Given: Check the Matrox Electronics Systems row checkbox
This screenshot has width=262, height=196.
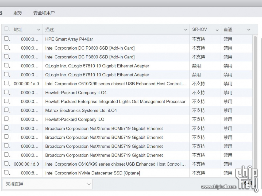Looking at the screenshot, I should click(x=6, y=110).
